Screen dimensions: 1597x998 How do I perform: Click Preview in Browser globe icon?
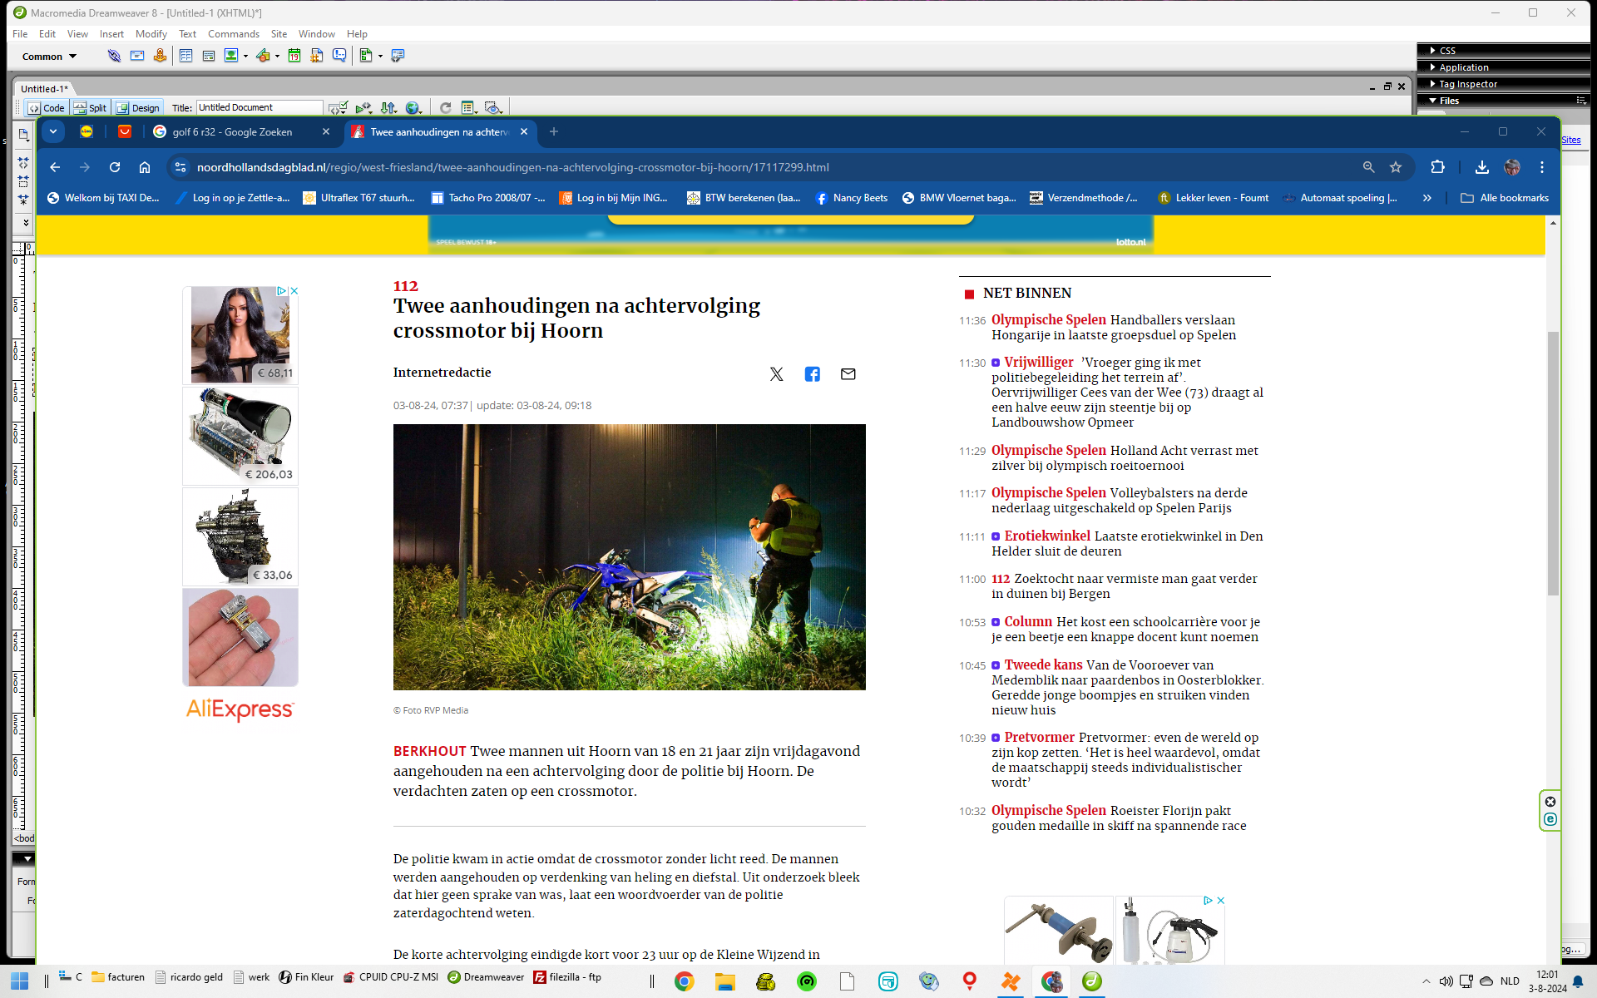click(x=413, y=107)
